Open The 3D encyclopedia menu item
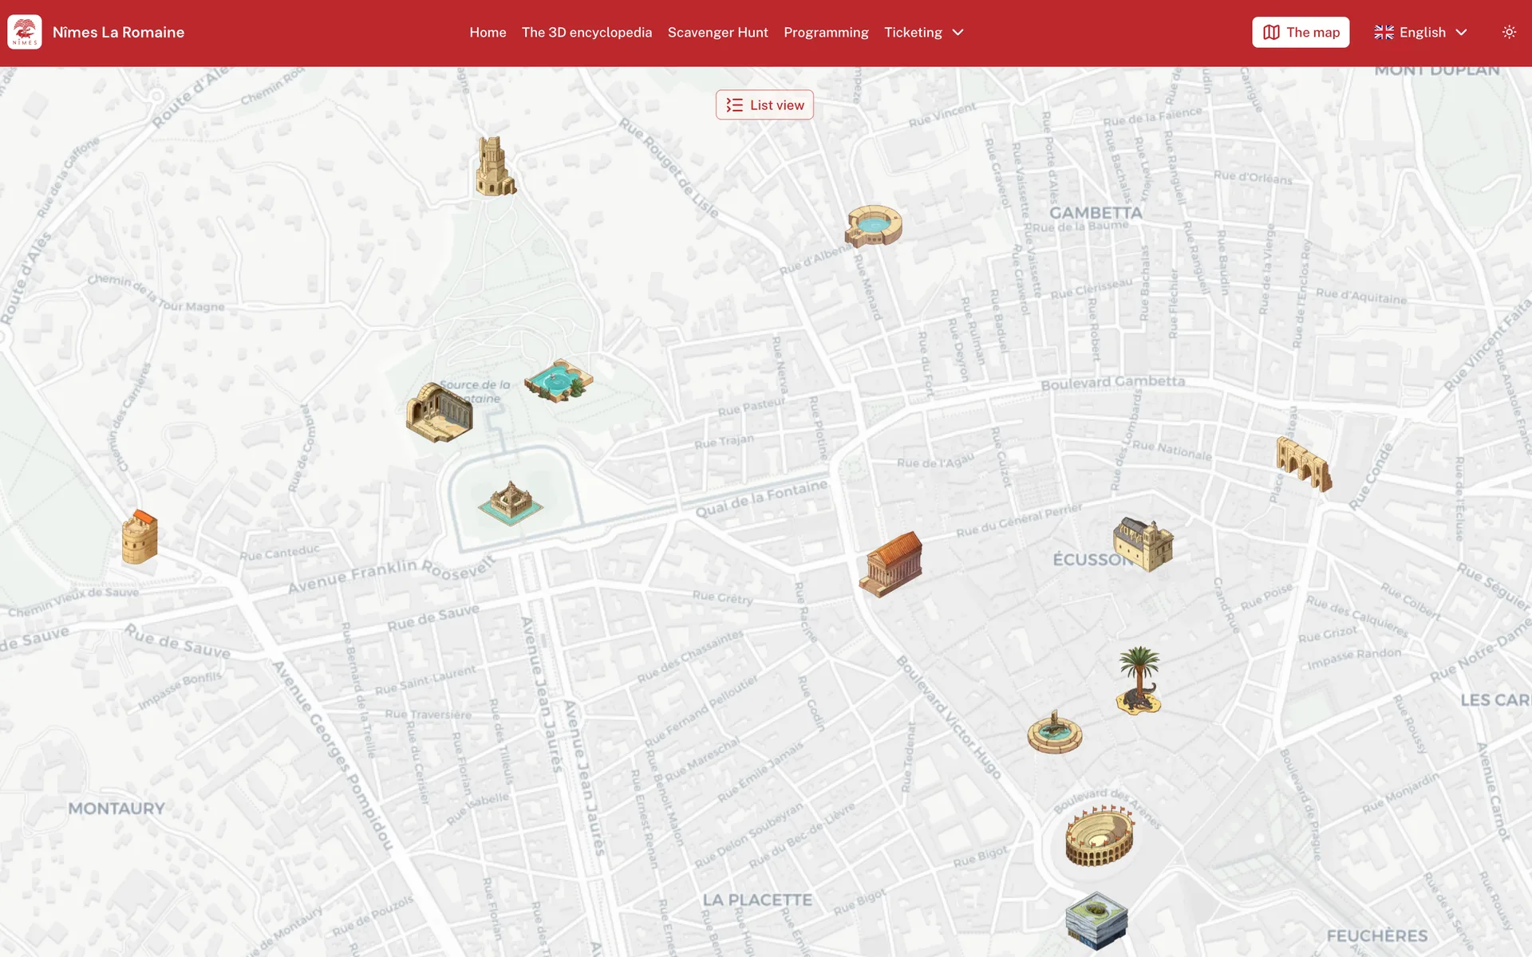This screenshot has height=957, width=1532. tap(586, 33)
